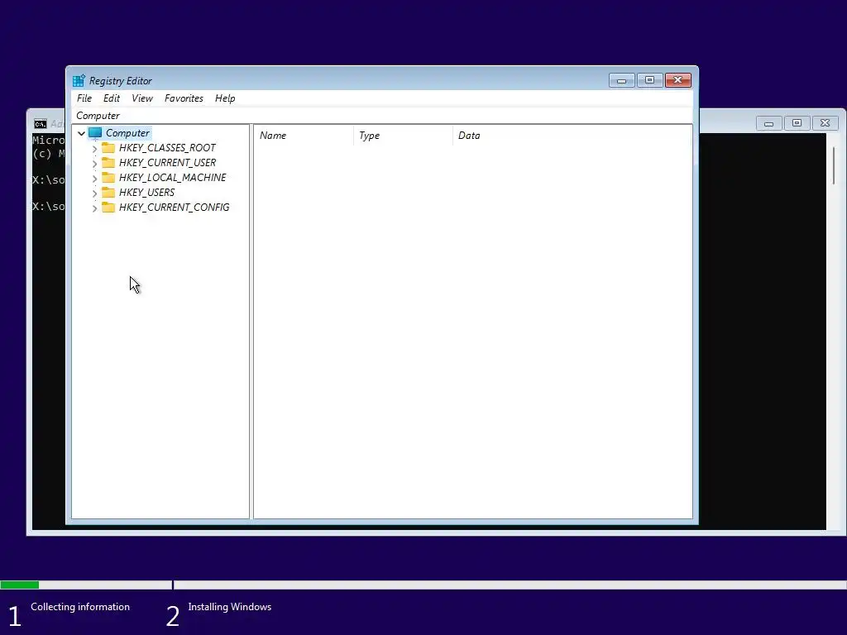Open the Edit menu
Image resolution: width=847 pixels, height=635 pixels.
click(112, 98)
